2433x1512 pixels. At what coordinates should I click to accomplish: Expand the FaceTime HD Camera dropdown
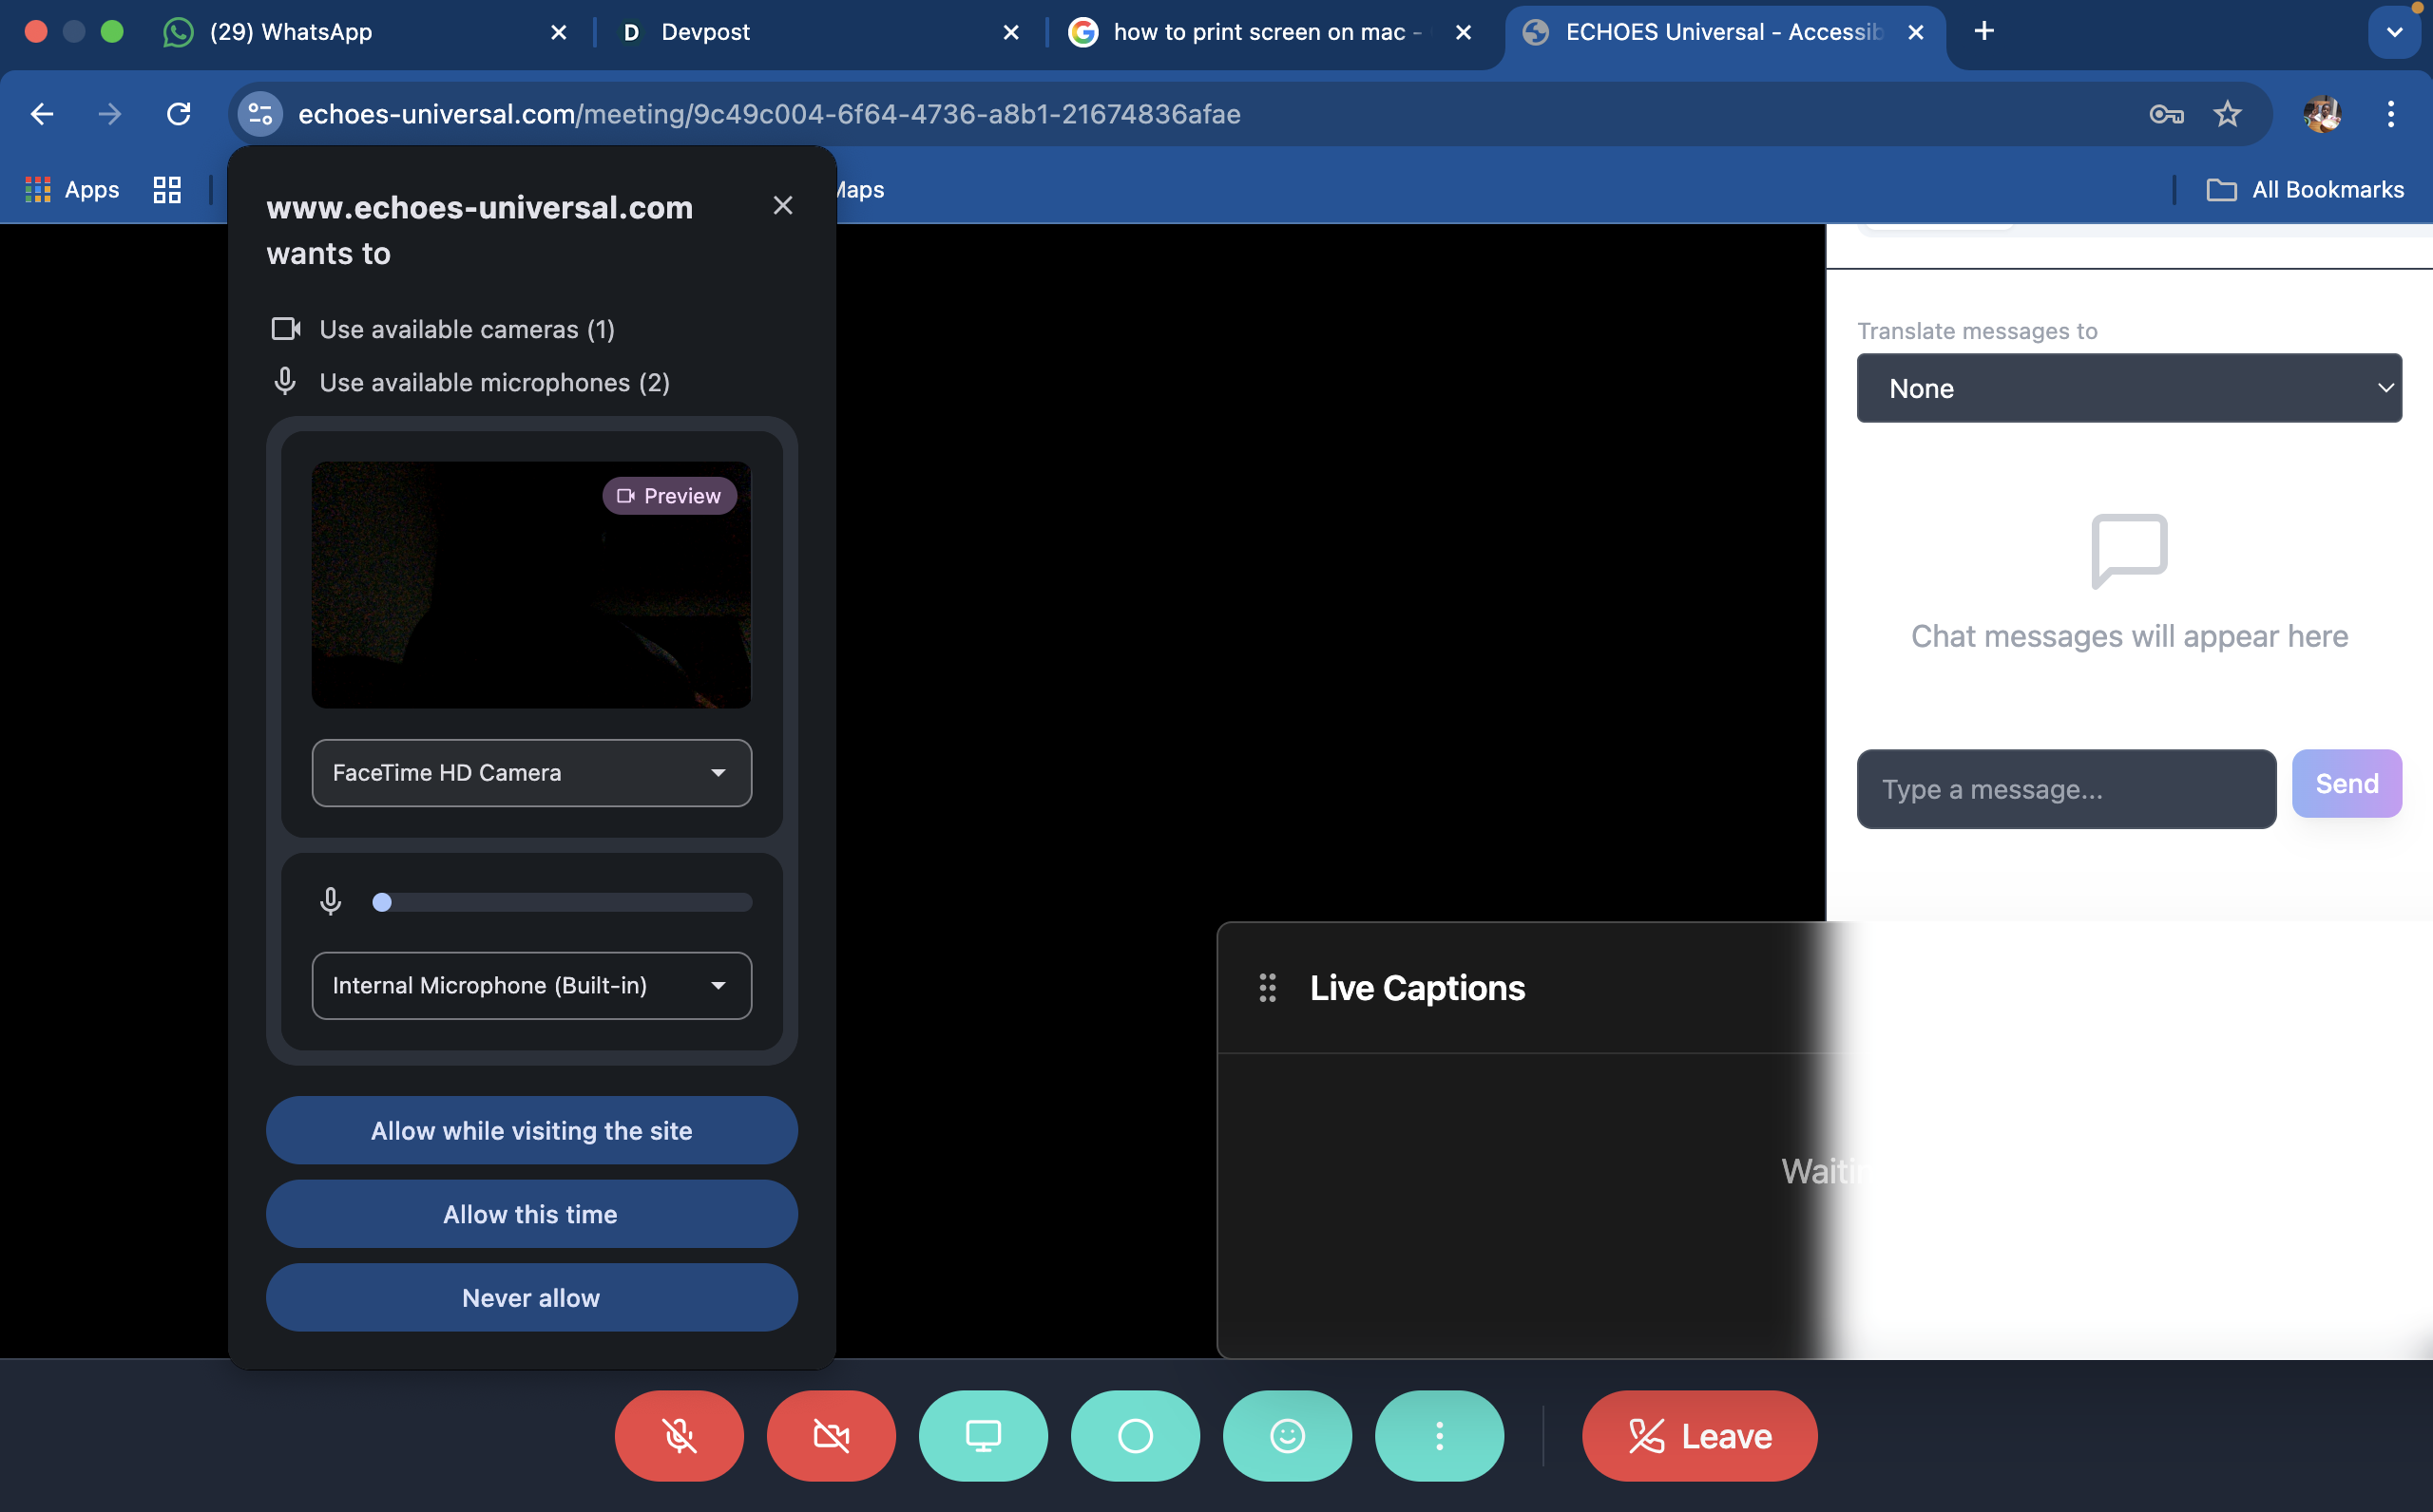pyautogui.click(x=531, y=773)
